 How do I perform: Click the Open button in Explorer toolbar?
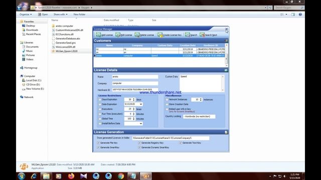tap(43, 14)
